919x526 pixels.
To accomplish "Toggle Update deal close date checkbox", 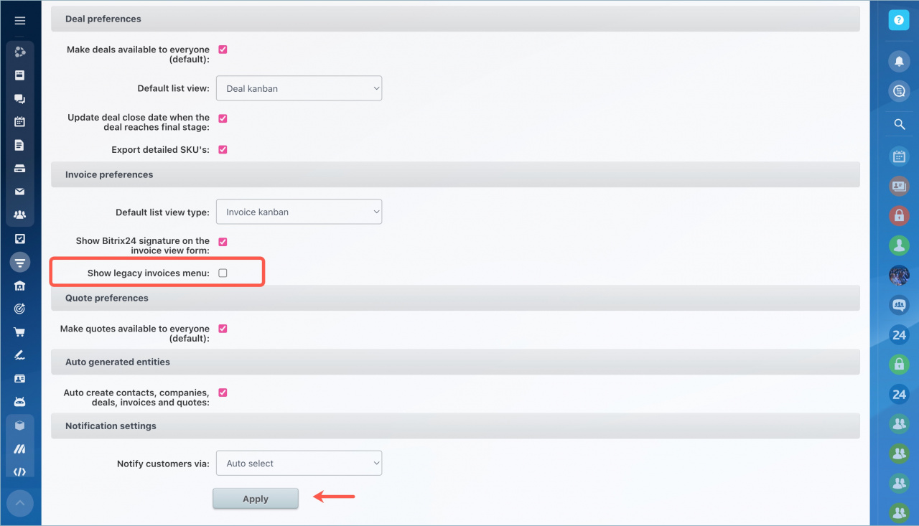I will 223,118.
